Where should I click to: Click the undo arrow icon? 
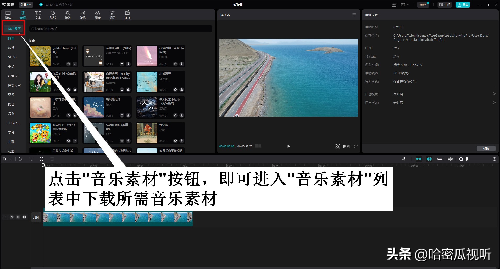[21, 159]
